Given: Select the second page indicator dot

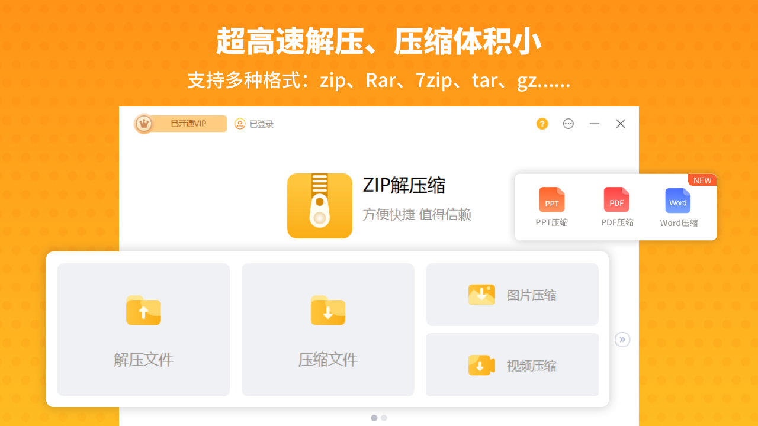Looking at the screenshot, I should 384,417.
